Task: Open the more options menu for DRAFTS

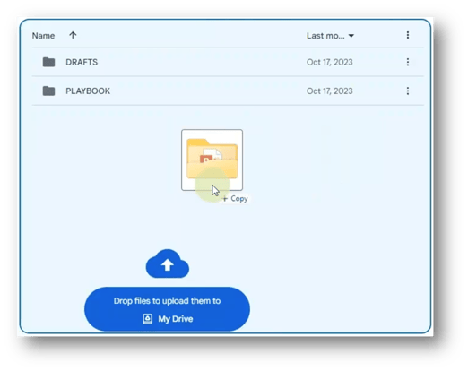Action: 408,62
